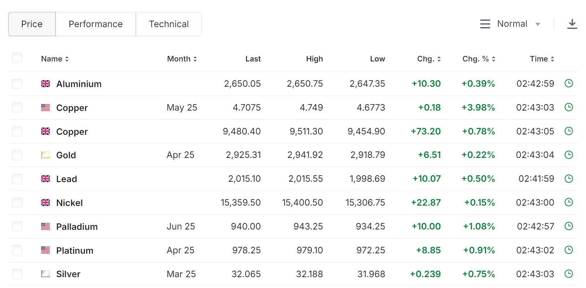Open the Silver commodity link
Viewport: 586px width, 288px height.
(68, 274)
